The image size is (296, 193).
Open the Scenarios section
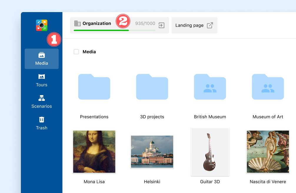coord(41,102)
